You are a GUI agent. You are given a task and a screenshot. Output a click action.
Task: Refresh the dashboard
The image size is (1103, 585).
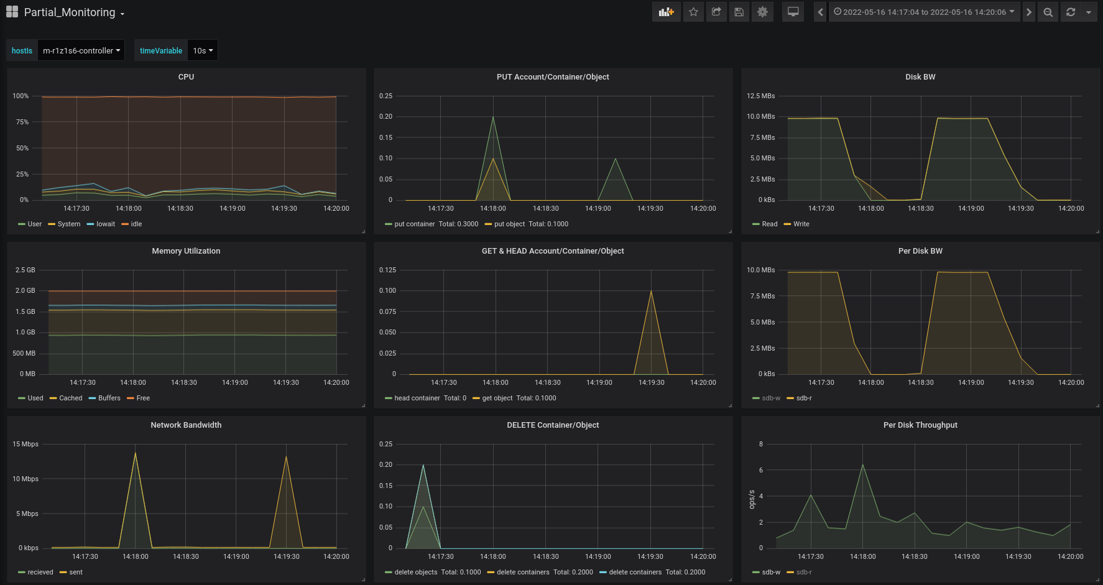tap(1070, 12)
